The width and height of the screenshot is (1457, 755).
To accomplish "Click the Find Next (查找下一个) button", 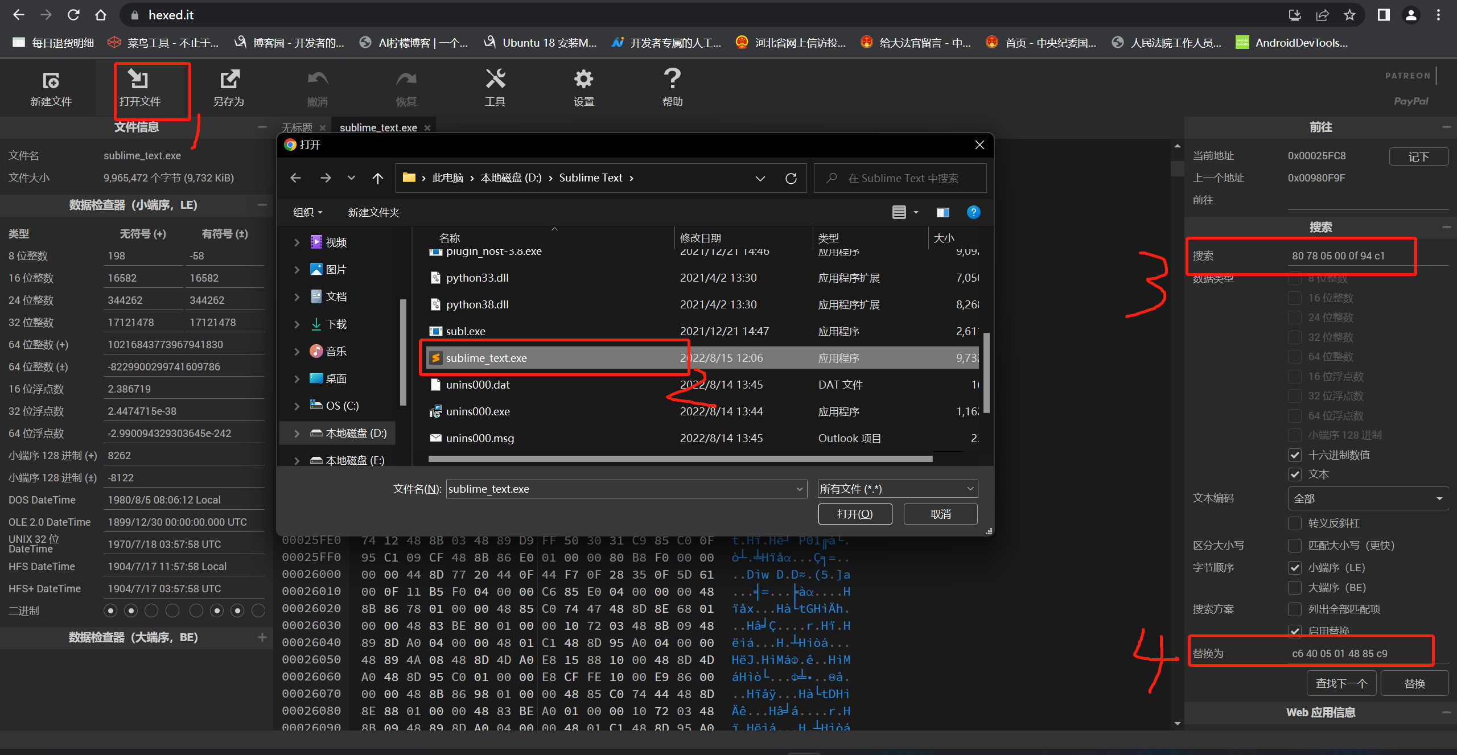I will [x=1341, y=683].
